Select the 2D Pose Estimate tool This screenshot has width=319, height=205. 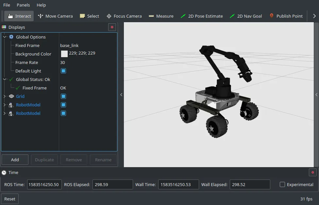202,16
